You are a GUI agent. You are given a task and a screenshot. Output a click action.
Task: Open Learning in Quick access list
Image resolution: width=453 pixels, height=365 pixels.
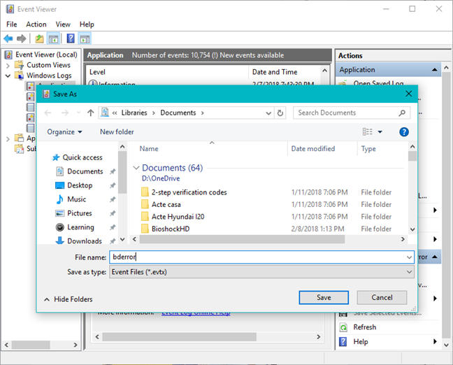(75, 227)
